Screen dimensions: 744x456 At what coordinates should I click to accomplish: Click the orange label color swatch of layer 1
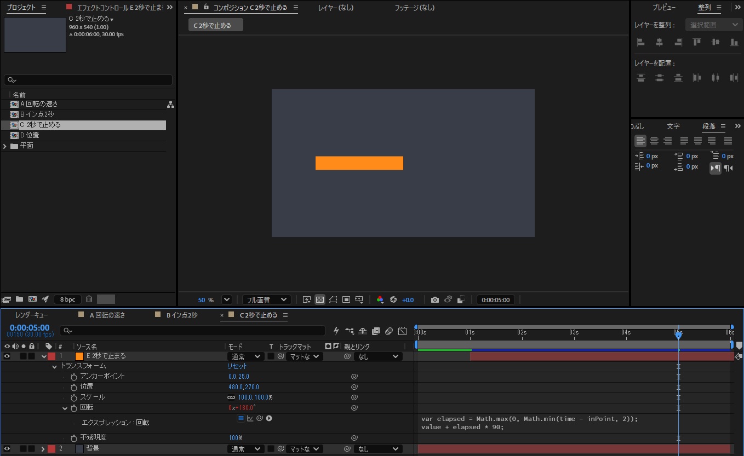79,356
